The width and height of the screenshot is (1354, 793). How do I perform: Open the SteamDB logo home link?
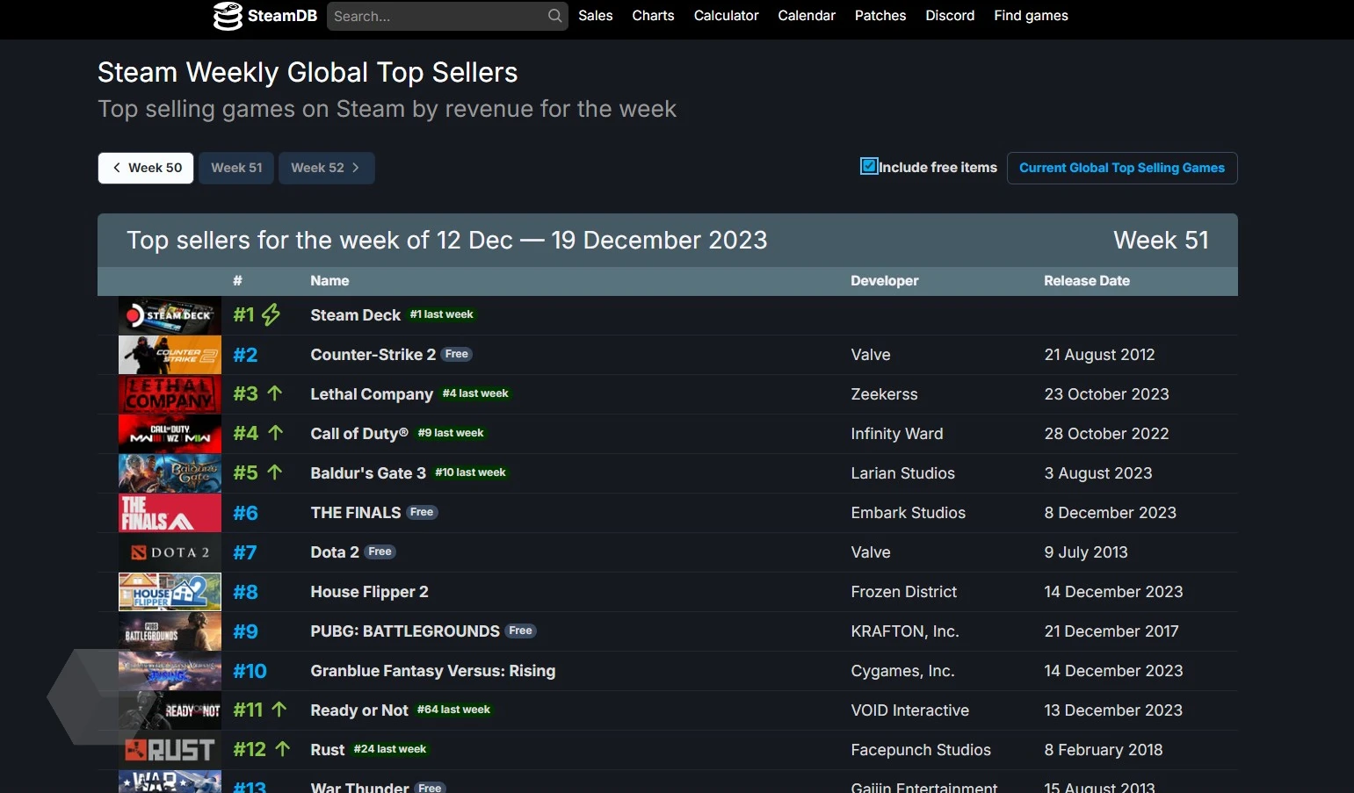(265, 16)
